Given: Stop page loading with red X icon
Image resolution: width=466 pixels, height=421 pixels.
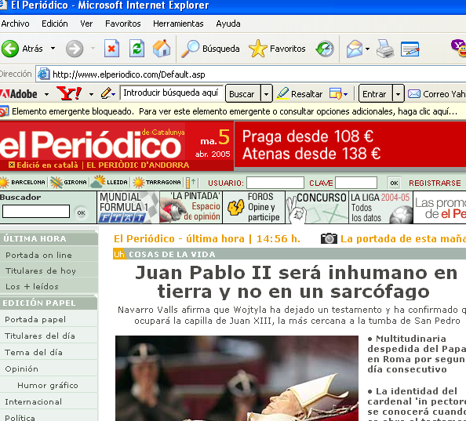Looking at the screenshot, I should click(x=111, y=49).
